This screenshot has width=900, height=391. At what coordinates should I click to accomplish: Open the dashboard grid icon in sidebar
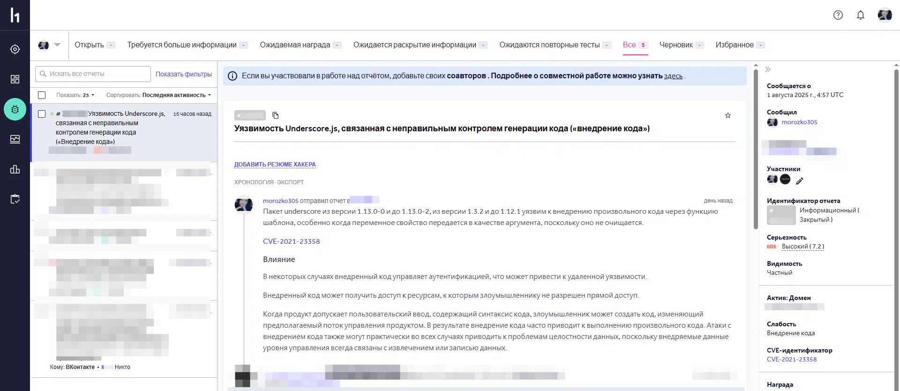[15, 79]
